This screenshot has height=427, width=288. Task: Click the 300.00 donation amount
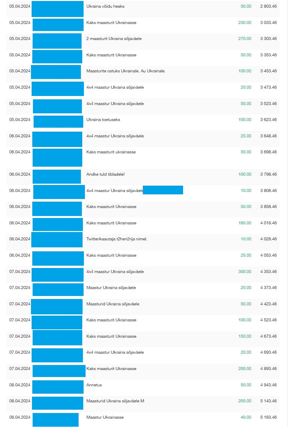click(245, 272)
